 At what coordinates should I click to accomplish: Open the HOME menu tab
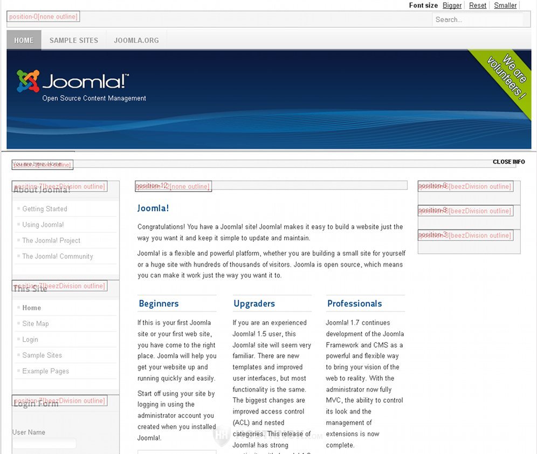tap(24, 40)
